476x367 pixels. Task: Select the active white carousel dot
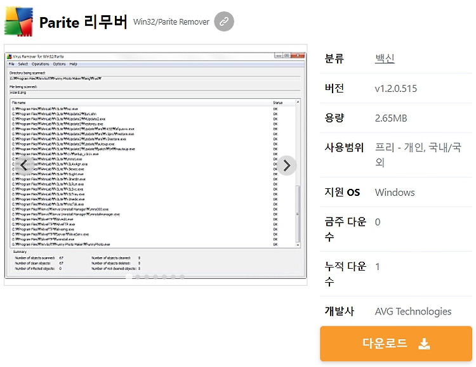[129, 276]
